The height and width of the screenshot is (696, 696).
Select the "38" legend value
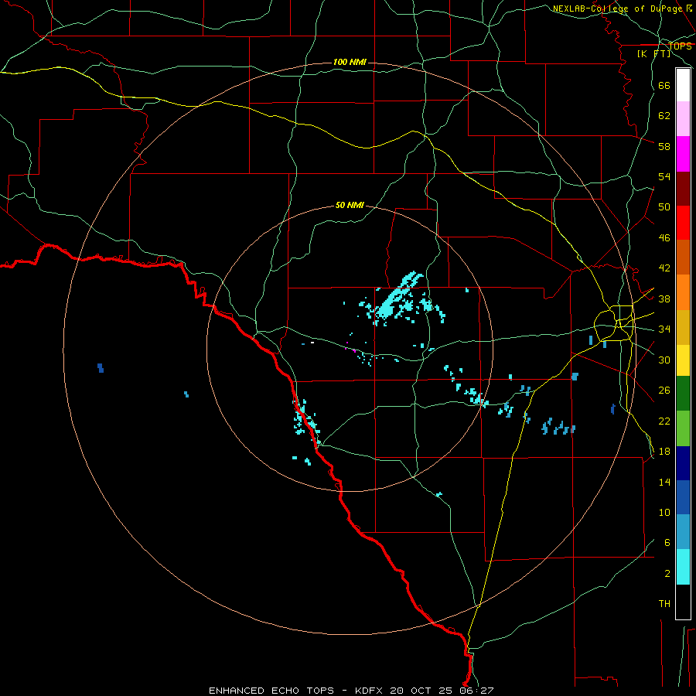coord(664,299)
